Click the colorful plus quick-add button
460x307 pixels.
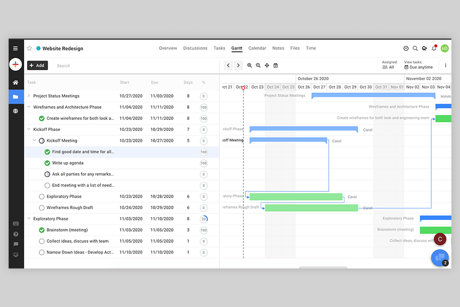click(15, 64)
